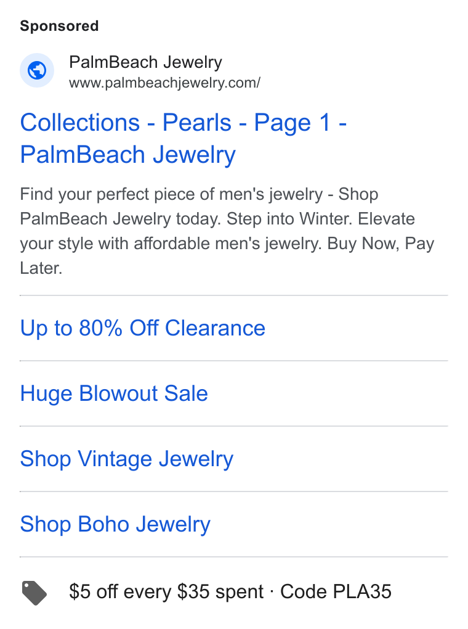Click the "Buy Now, Pay" text in the description

pyautogui.click(x=381, y=244)
